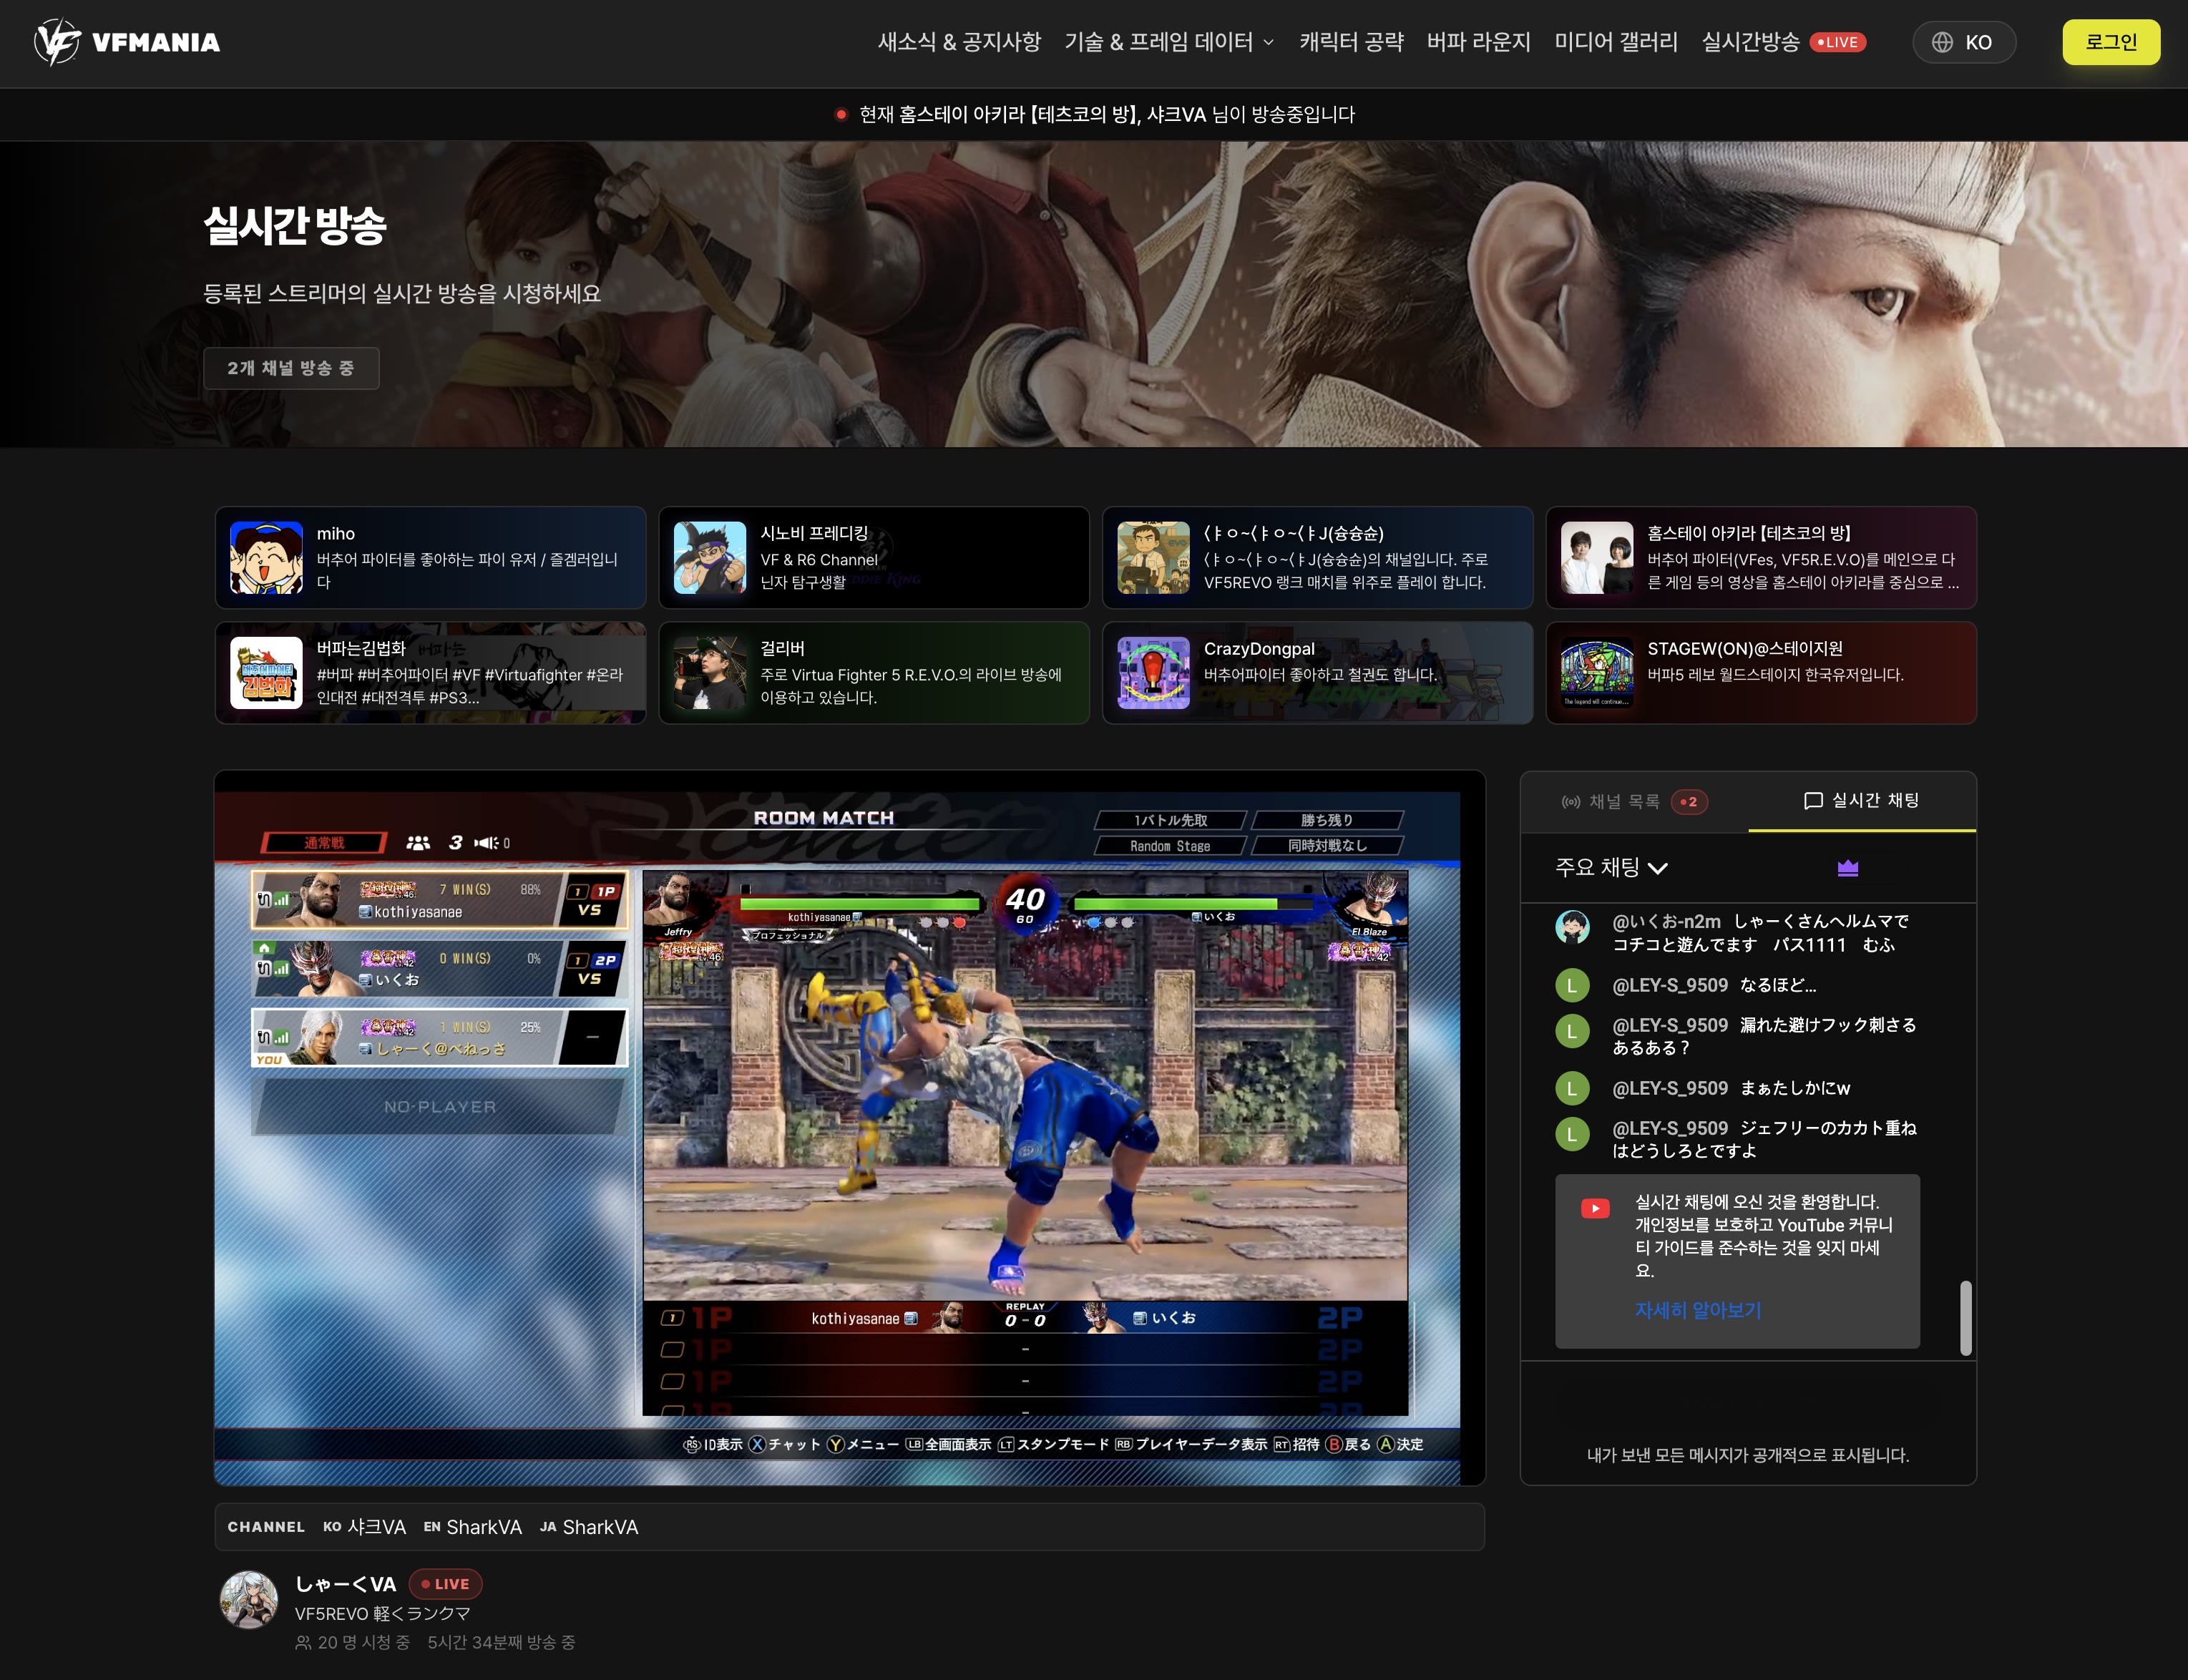Click the purple crown icon in chat
The height and width of the screenshot is (1680, 2188).
[1848, 868]
